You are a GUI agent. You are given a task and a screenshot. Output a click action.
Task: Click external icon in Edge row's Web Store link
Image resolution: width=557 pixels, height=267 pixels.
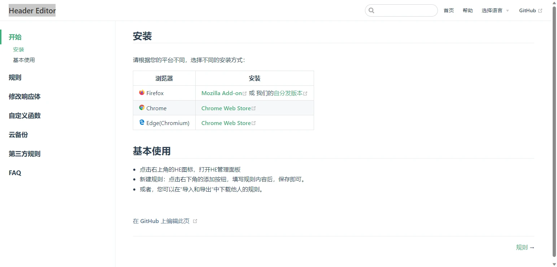253,123
